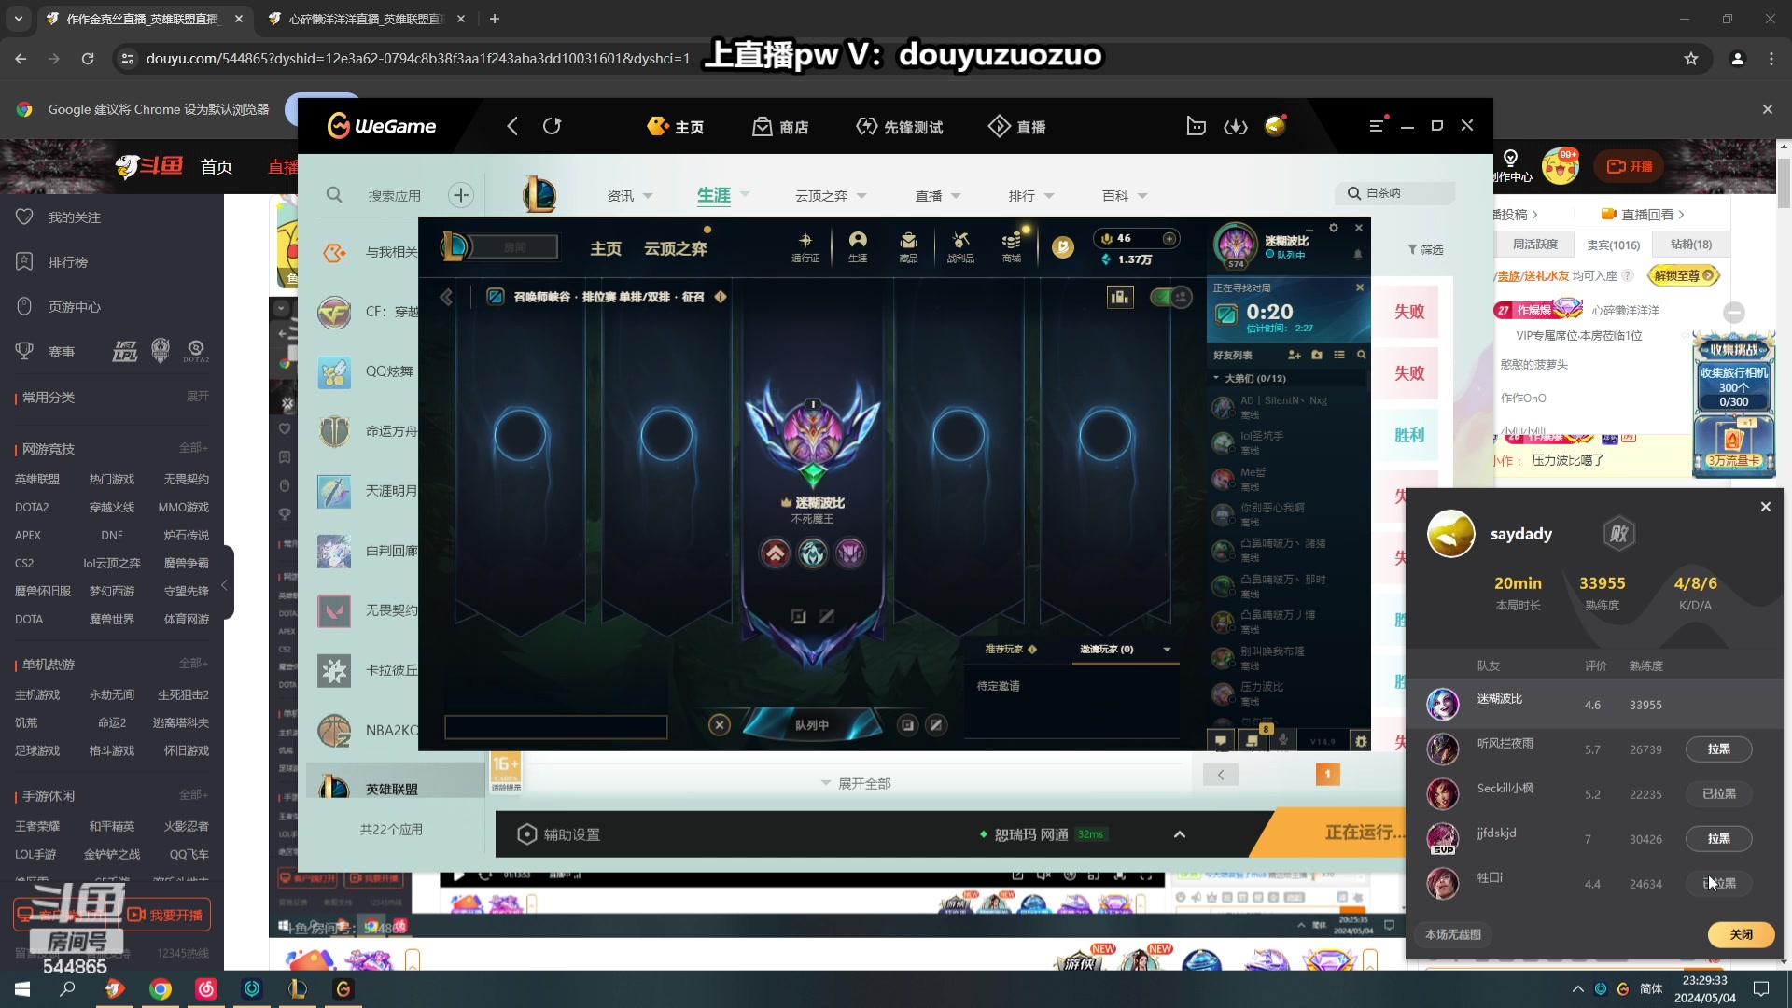1792x1008 pixels.
Task: Click the lobby chat input field
Action: coord(556,726)
